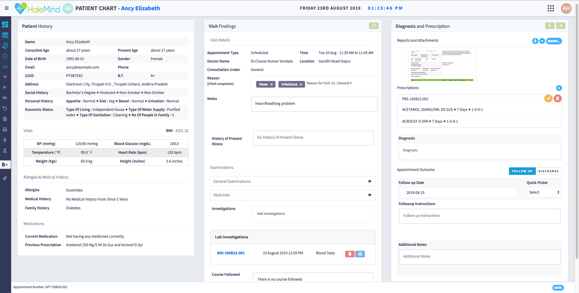This screenshot has width=579, height=293.
Task: Click the undo icon in sidebar
Action: [5, 108]
